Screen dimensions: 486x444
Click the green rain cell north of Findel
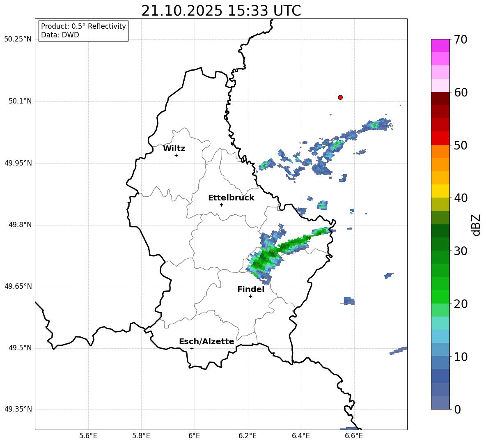coord(264,260)
